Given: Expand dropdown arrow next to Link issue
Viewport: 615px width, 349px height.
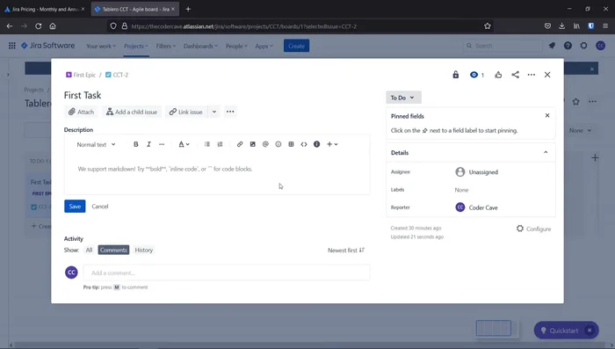Looking at the screenshot, I should 214,112.
